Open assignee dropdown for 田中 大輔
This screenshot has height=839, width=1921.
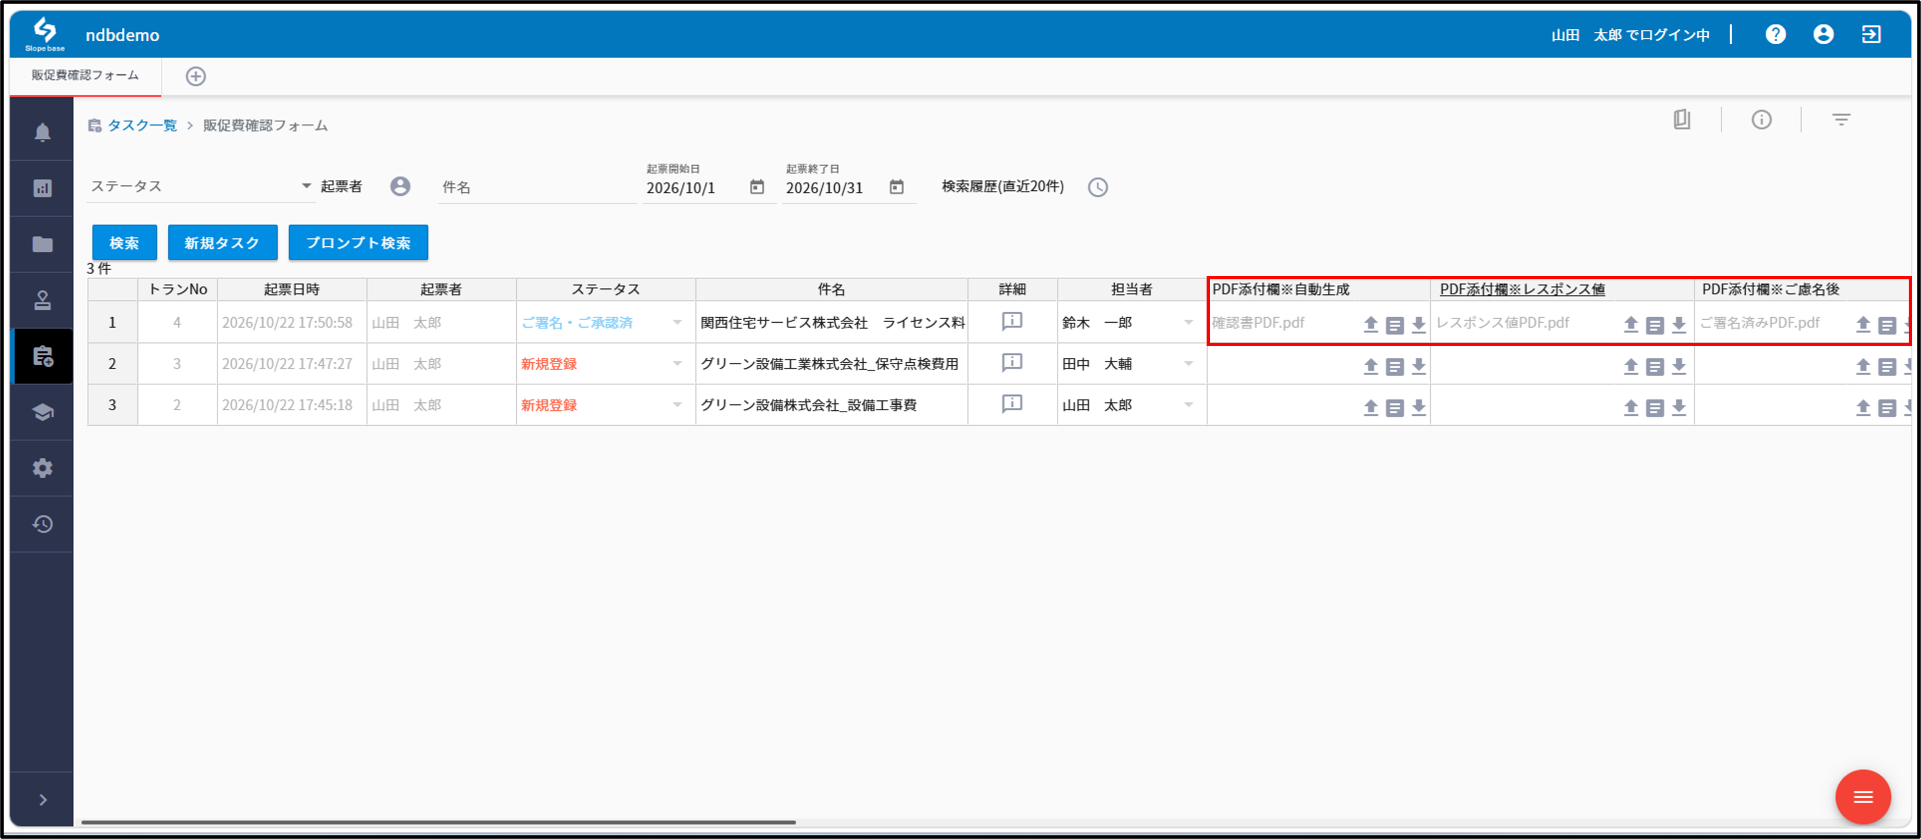(1189, 363)
